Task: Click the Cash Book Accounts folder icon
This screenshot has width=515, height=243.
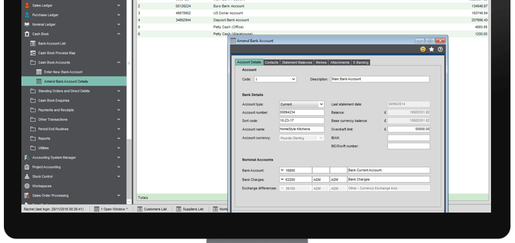Action: click(33, 62)
